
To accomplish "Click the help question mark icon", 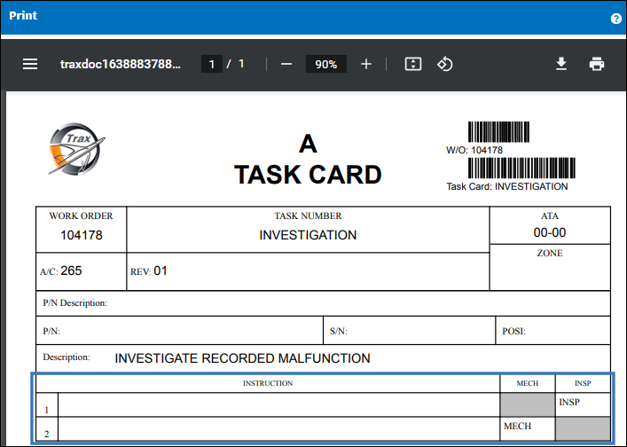I will click(x=615, y=19).
